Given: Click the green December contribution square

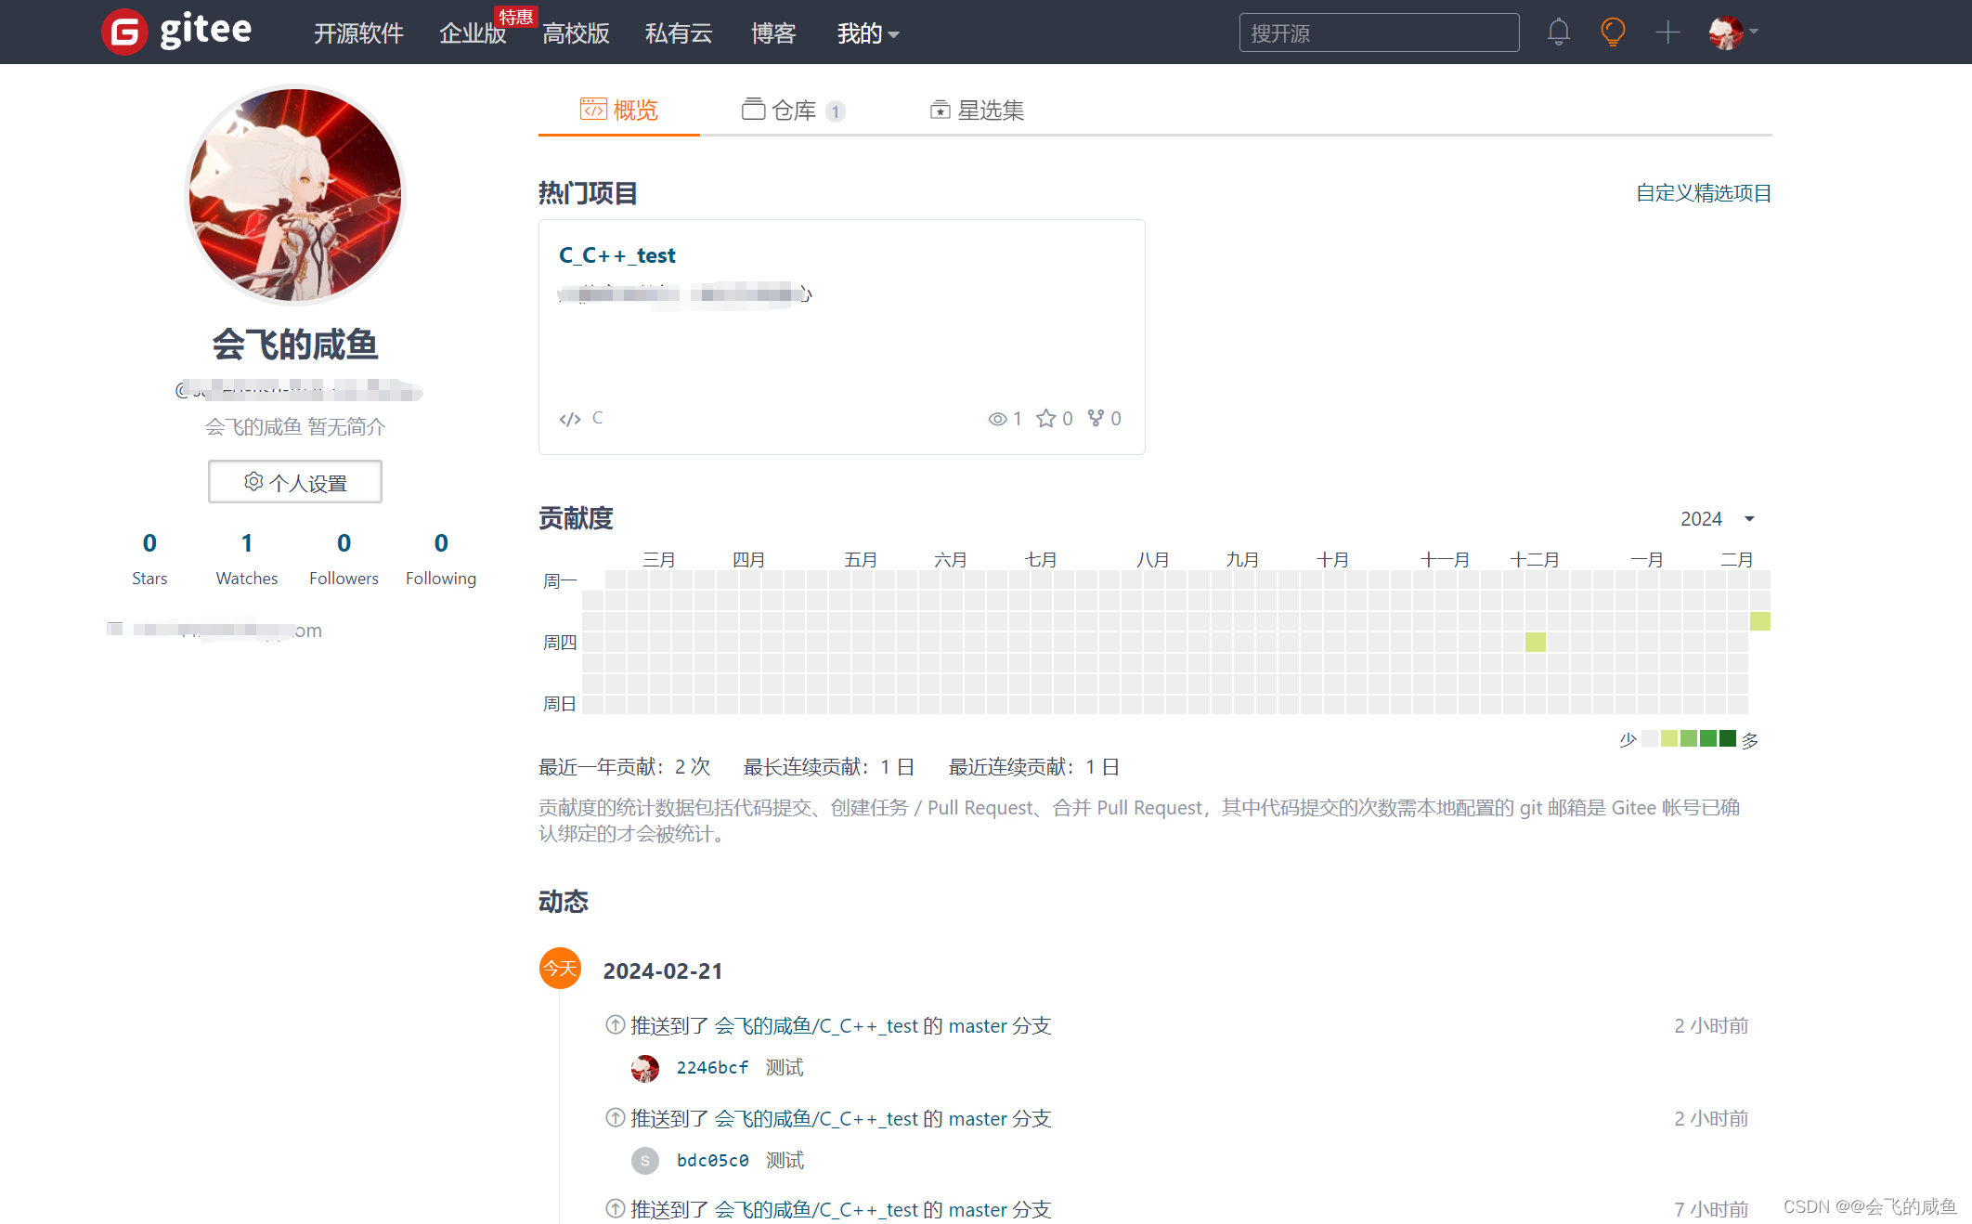Looking at the screenshot, I should 1536,642.
